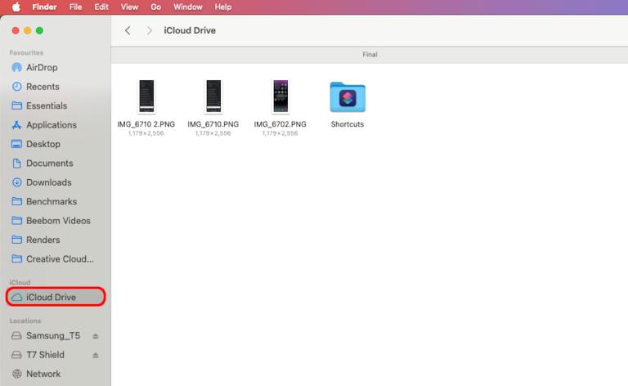Select the Applications sidebar icon
This screenshot has height=386, width=628.
pos(17,125)
